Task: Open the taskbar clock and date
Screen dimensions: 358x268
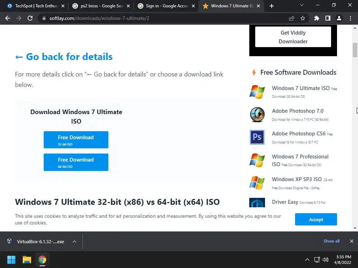Action: tap(343, 260)
